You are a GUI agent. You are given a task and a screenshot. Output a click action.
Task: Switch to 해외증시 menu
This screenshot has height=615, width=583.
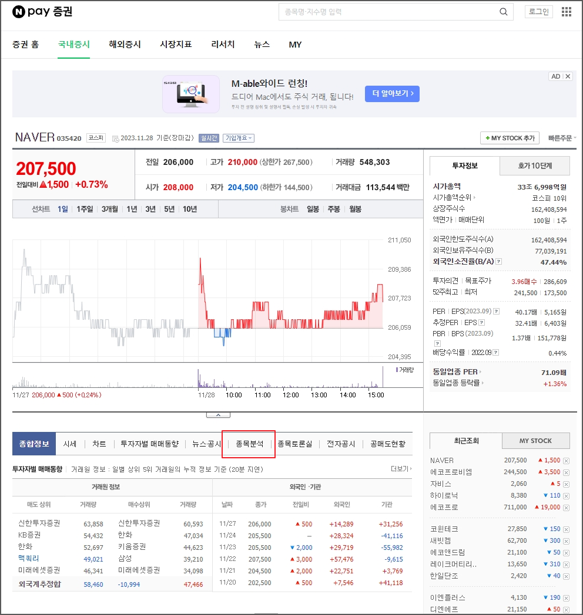coord(125,45)
